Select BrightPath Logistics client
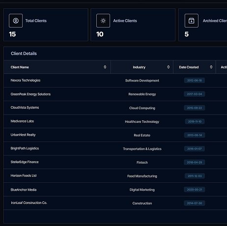The height and width of the screenshot is (226, 227). (x=25, y=148)
